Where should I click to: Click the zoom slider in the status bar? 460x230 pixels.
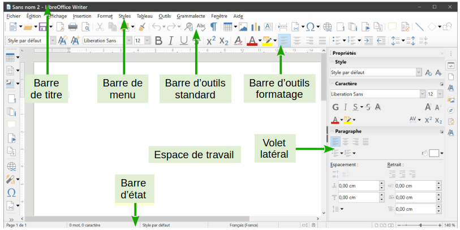click(419, 225)
